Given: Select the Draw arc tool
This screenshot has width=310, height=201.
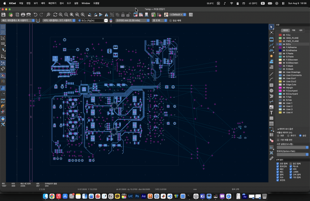Looking at the screenshot, I should point(271,80).
